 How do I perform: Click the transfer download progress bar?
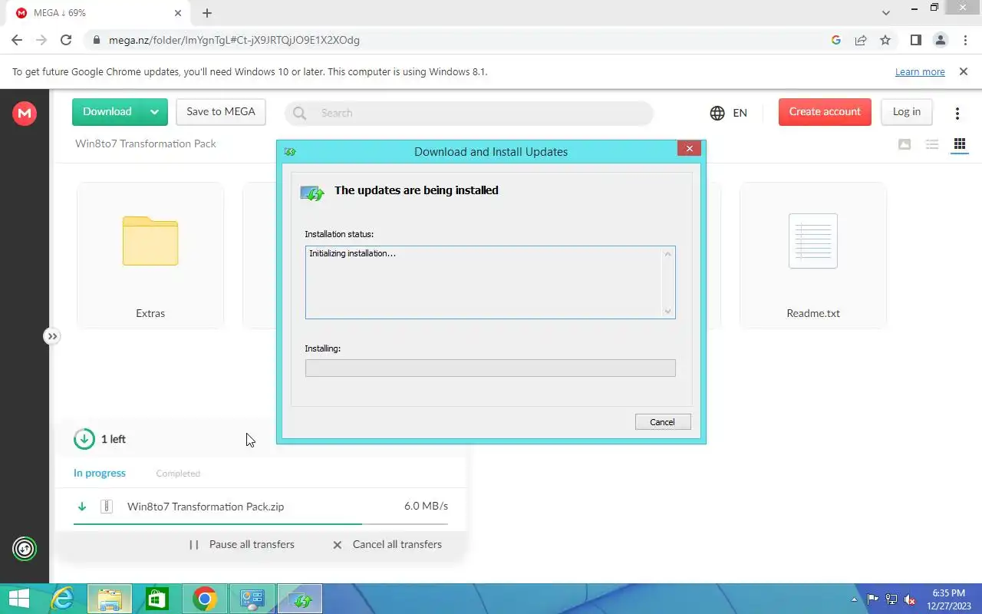pos(261,523)
